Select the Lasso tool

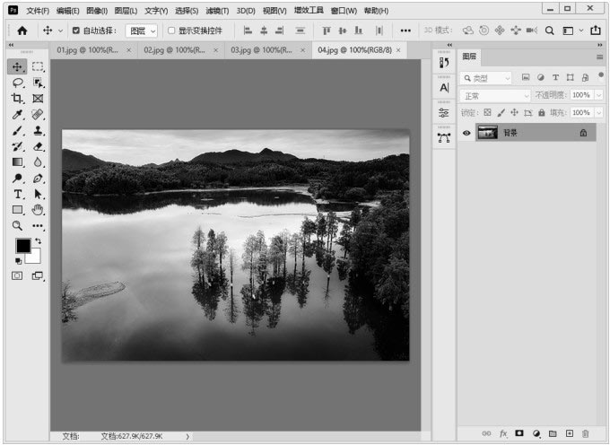17,83
